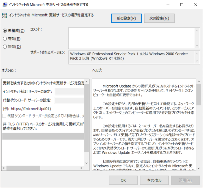Click the オプション: label
Image resolution: width=203 pixels, height=188 pixels.
pos(9,70)
